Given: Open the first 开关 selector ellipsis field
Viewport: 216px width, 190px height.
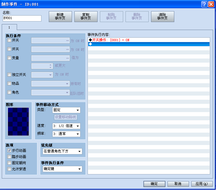Looking at the screenshot, I should [51, 41].
